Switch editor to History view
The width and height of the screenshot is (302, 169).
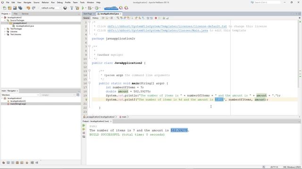pos(95,18)
